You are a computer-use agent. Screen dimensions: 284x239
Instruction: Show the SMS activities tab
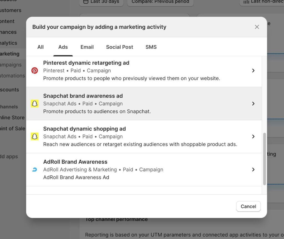point(151,47)
